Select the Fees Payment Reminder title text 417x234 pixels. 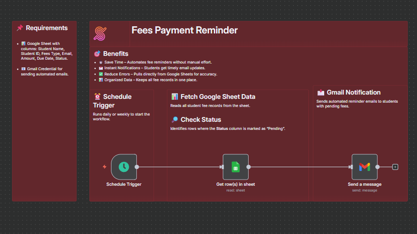pos(184,30)
